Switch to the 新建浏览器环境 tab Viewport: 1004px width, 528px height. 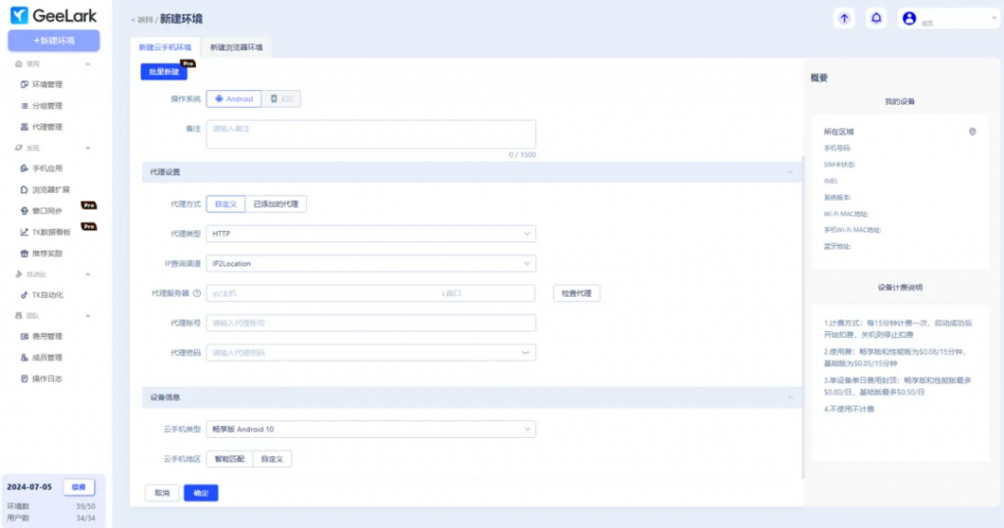(x=235, y=47)
